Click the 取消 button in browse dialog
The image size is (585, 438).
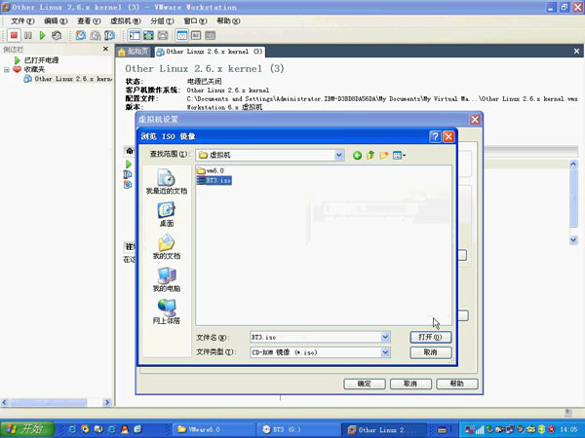coord(430,352)
